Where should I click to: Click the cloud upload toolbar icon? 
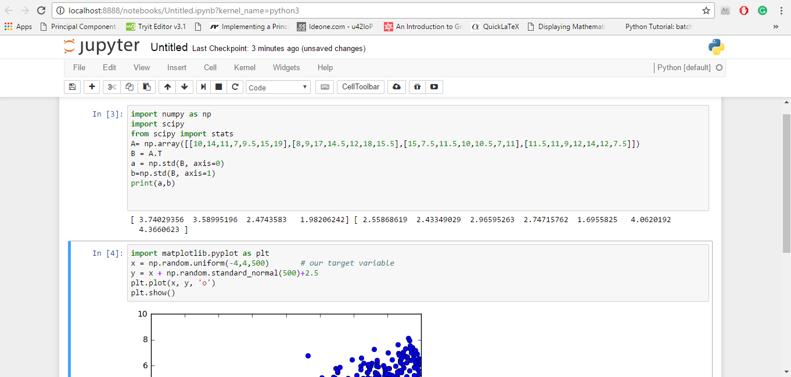[397, 87]
